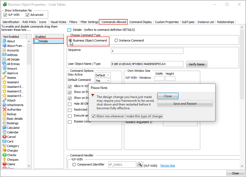Select Instance Command radio button
This screenshot has height=177, width=246.
116,40
